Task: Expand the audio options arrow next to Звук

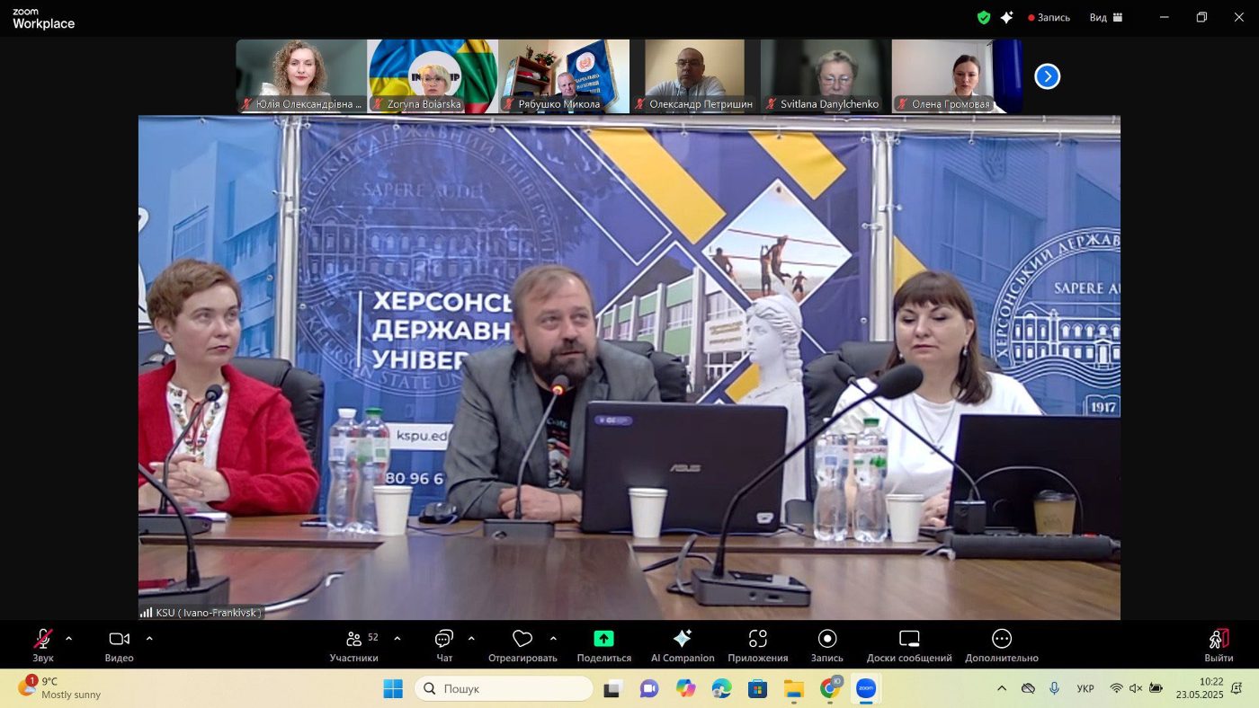Action: (x=68, y=639)
